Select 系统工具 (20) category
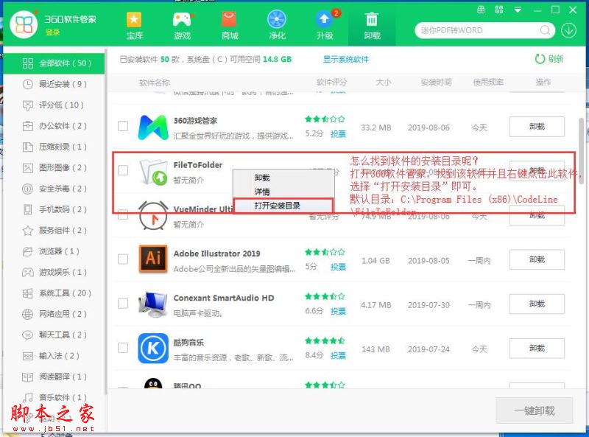The height and width of the screenshot is (437, 589). click(54, 293)
